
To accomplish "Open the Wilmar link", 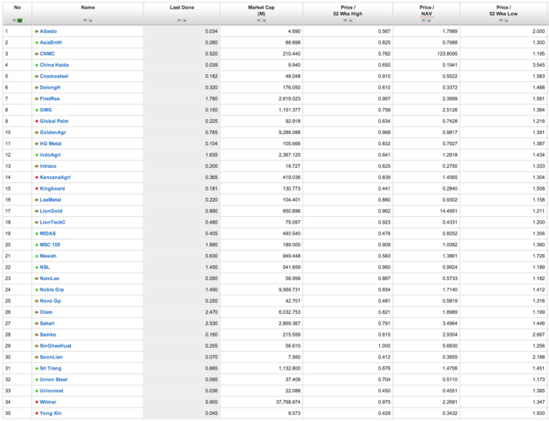I will (48, 402).
